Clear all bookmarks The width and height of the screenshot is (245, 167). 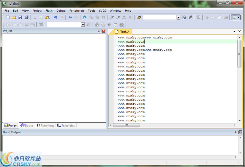coord(103,17)
